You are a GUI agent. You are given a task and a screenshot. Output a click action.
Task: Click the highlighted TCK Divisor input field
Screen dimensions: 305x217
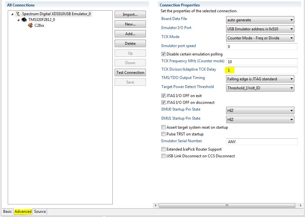point(251,70)
